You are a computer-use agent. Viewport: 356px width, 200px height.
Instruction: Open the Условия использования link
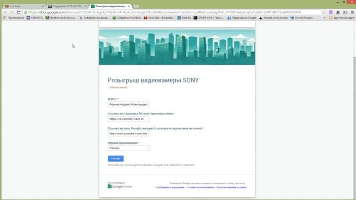pyautogui.click(x=200, y=187)
